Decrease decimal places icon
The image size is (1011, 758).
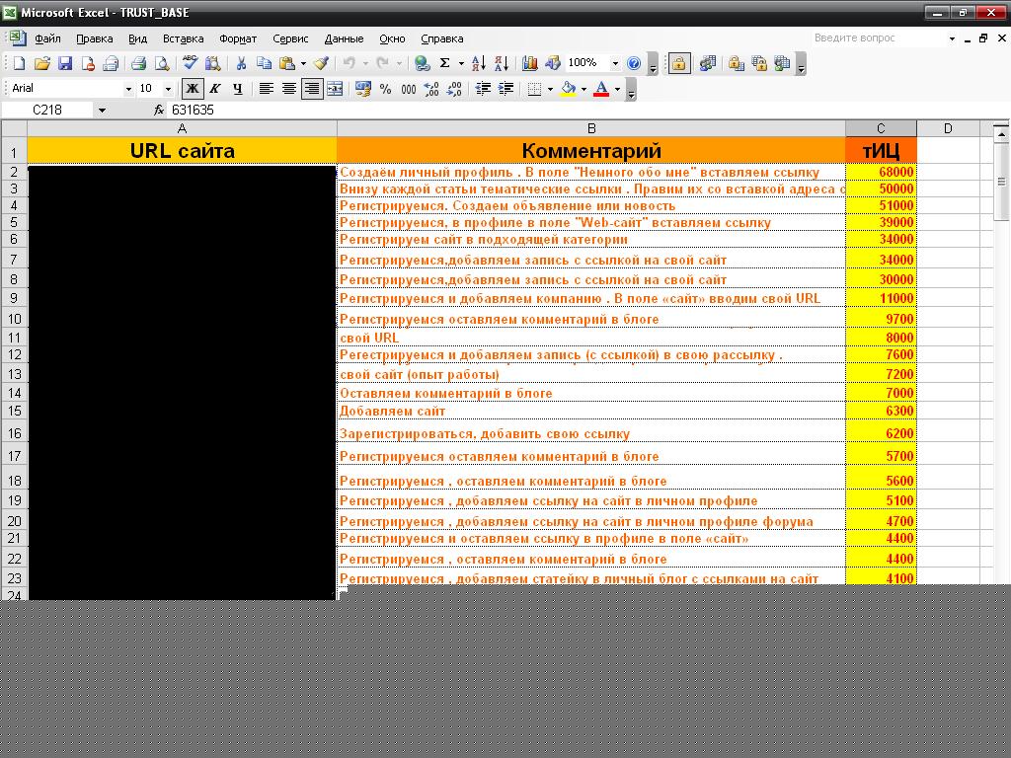click(454, 88)
